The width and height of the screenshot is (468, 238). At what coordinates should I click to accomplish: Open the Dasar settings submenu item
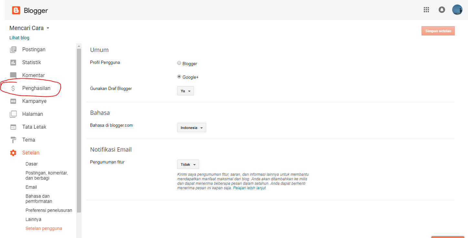32,164
